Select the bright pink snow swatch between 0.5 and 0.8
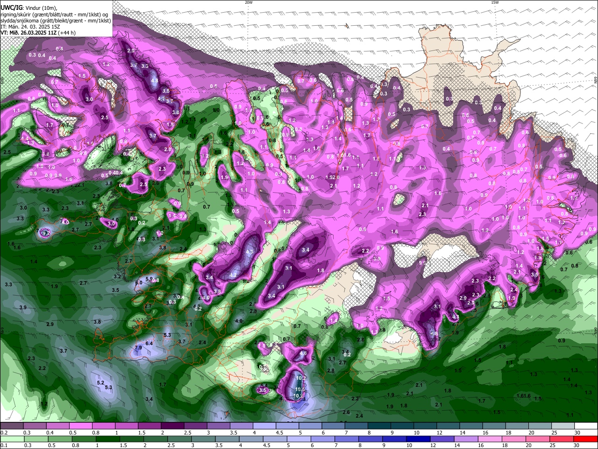 click(80, 426)
